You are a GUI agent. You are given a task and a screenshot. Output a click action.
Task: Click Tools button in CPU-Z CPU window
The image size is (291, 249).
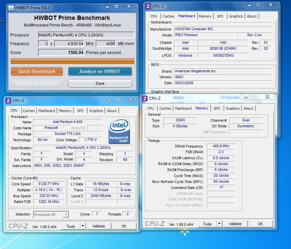point(71,226)
